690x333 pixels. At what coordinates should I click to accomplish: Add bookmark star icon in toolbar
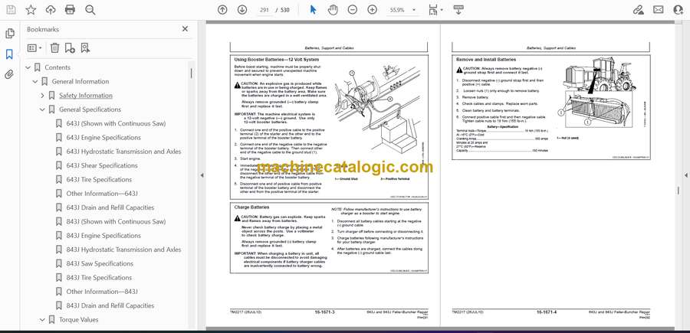pos(31,10)
